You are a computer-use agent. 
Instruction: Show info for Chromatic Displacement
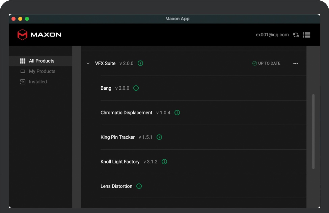pyautogui.click(x=177, y=113)
